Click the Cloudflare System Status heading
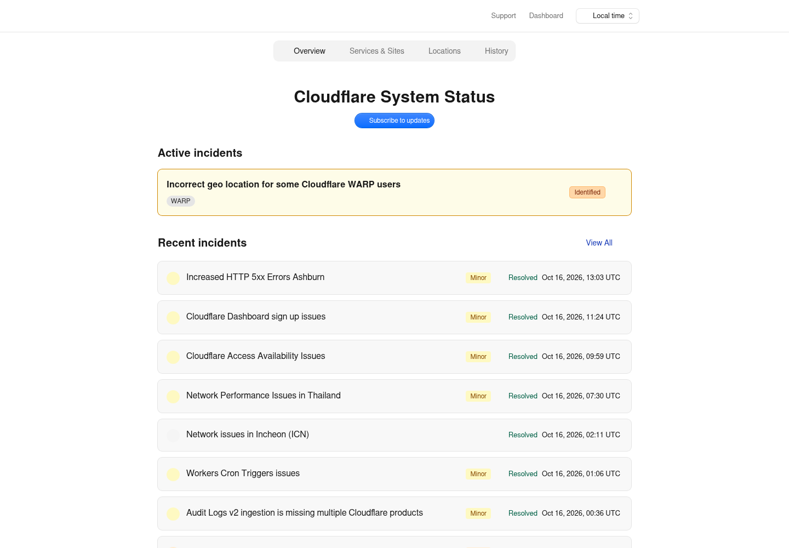789x548 pixels. pos(395,96)
